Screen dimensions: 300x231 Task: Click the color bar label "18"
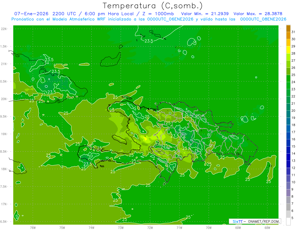(293, 125)
